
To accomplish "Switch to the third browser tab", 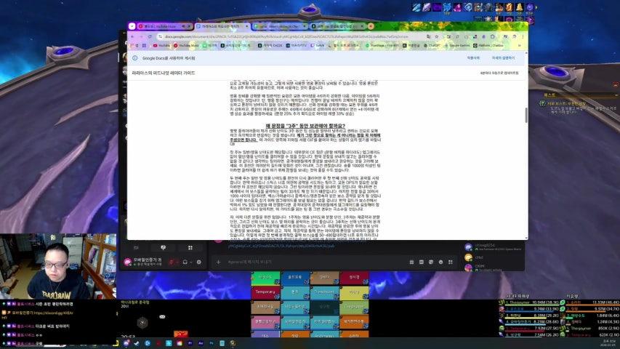I will (x=280, y=26).
